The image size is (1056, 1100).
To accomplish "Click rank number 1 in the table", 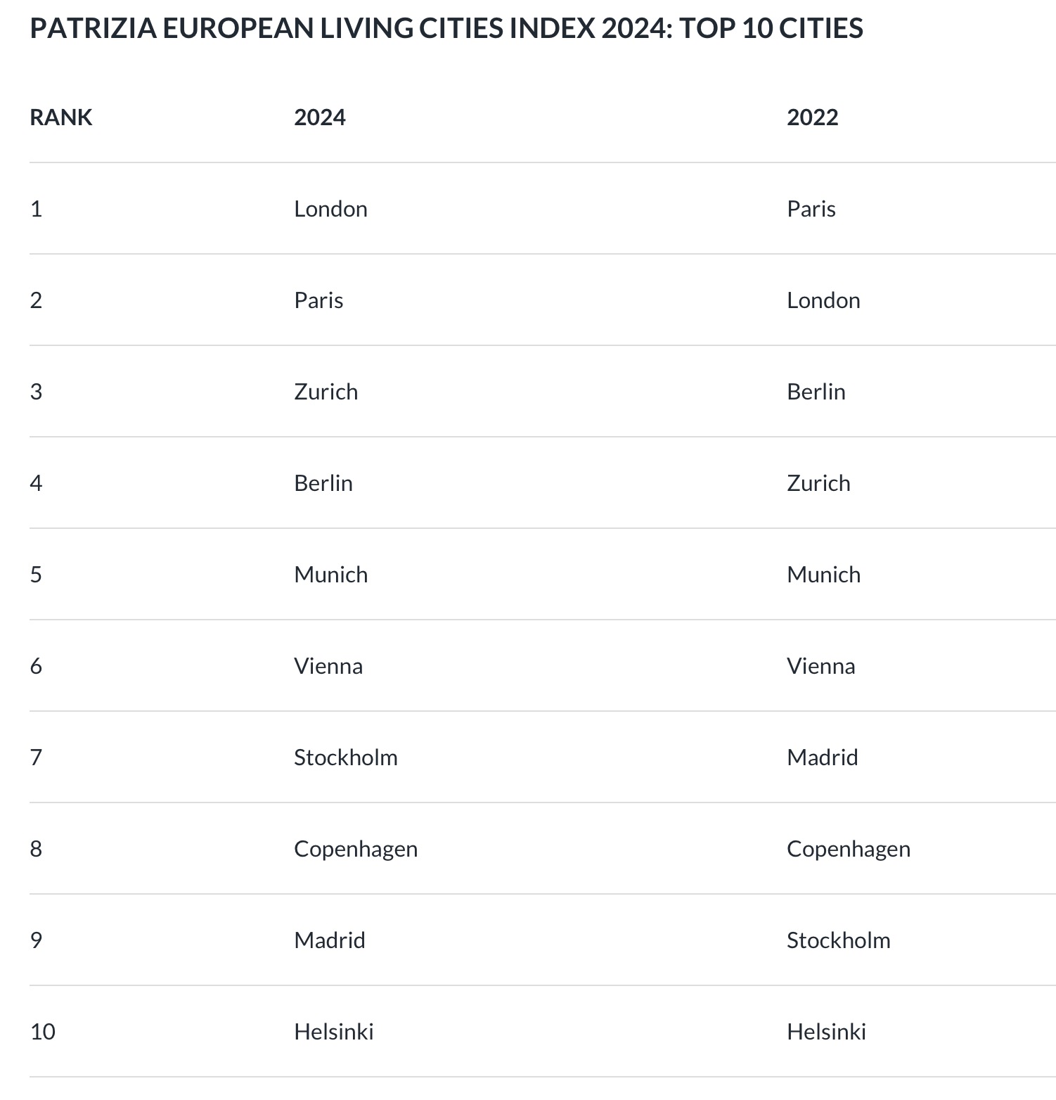I will coord(37,209).
